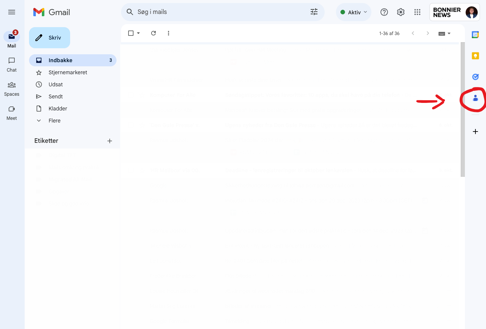Open the Google apps launcher

[x=417, y=12]
